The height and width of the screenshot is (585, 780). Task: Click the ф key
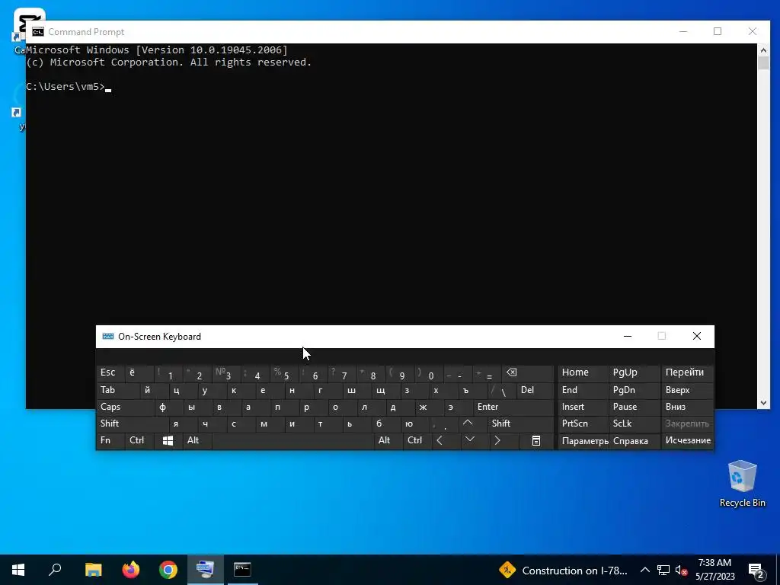coord(168,407)
